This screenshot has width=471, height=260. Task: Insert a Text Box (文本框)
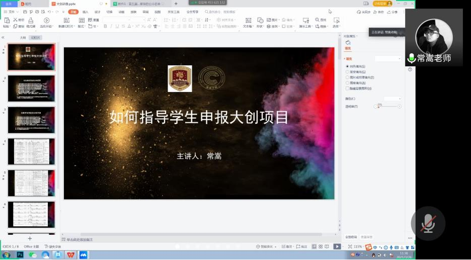[x=247, y=21]
